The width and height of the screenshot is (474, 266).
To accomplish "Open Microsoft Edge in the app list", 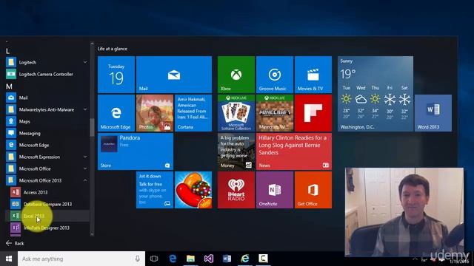I will point(47,145).
